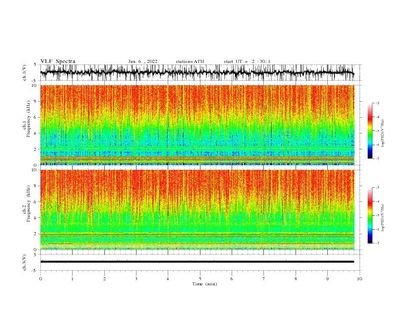
Task: Click the ch.1 colorbar "log(PSD)(V²/Hz)" label
Action: pyautogui.click(x=383, y=133)
